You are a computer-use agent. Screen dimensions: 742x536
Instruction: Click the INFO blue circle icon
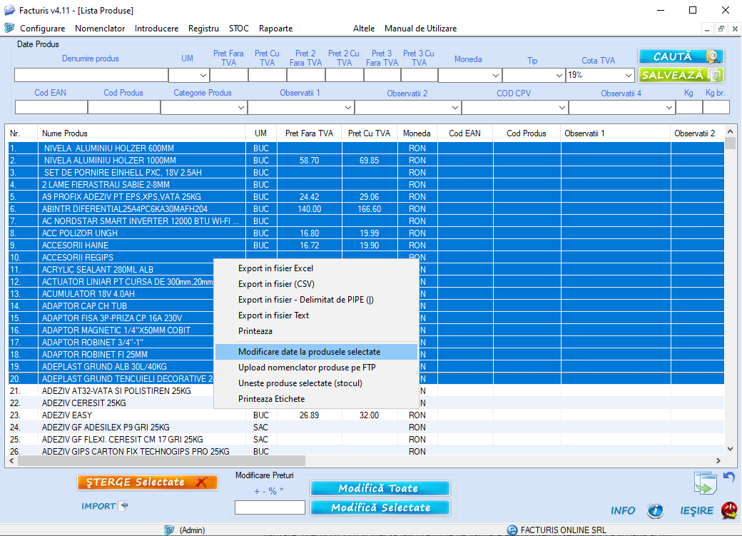(x=656, y=510)
